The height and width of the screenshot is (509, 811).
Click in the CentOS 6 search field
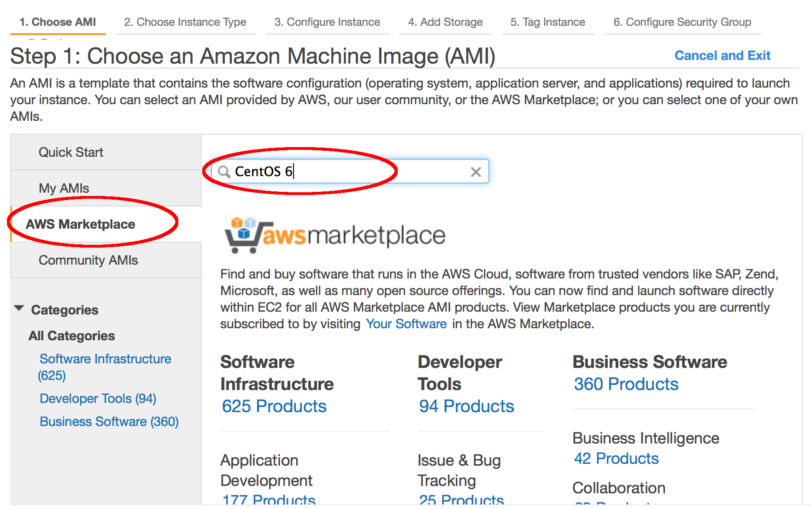(350, 172)
